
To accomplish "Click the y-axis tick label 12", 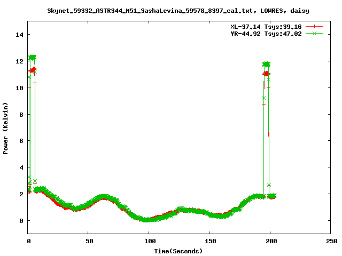I will point(19,61).
